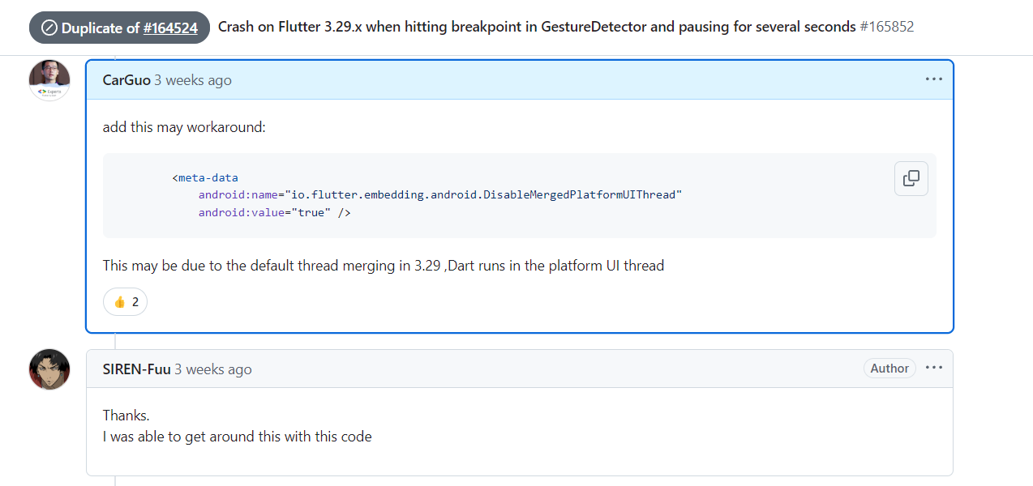Click the SIREN-Fuu username link
This screenshot has height=486, width=1033.
click(136, 369)
